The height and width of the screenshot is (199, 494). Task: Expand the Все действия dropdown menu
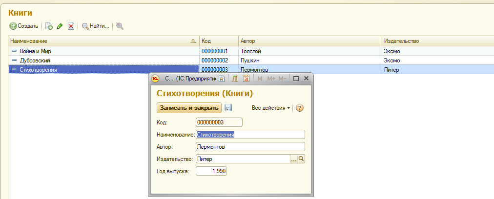tap(271, 108)
